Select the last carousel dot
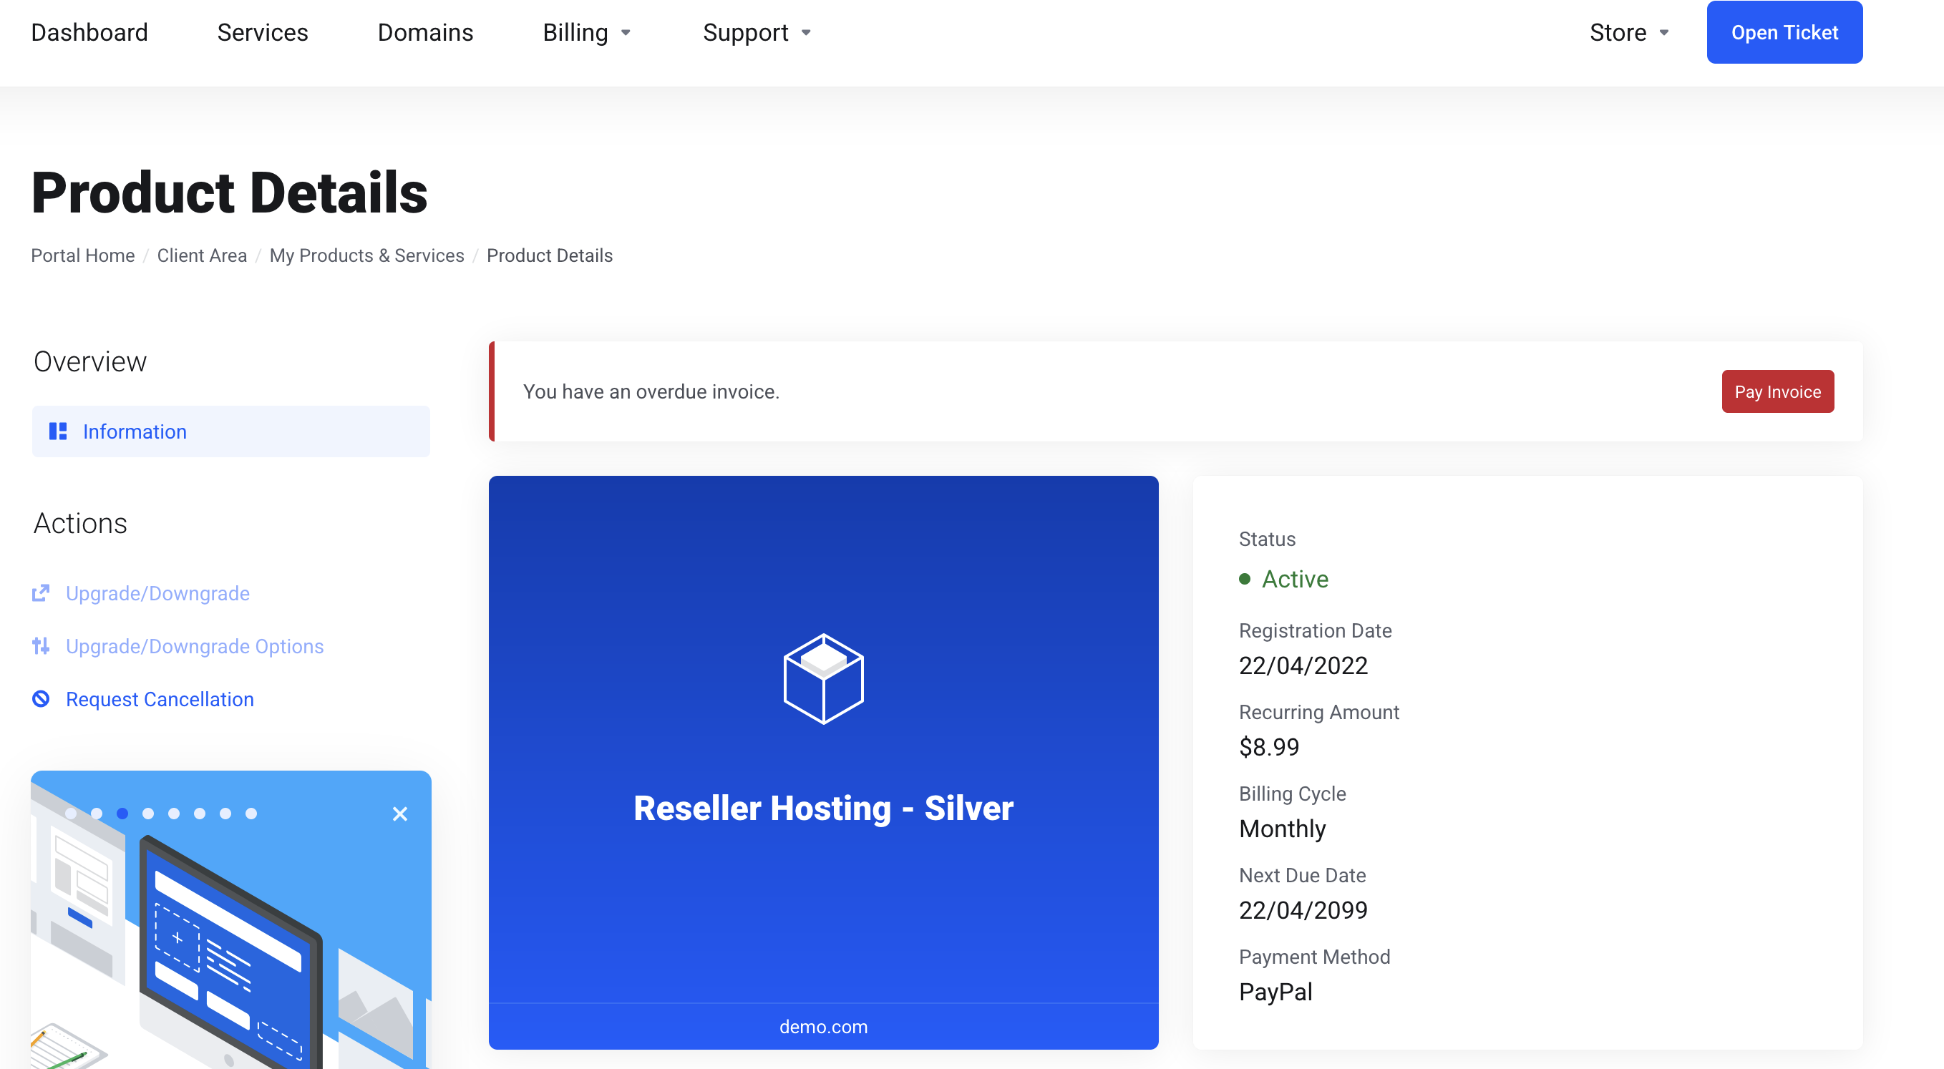 [251, 814]
